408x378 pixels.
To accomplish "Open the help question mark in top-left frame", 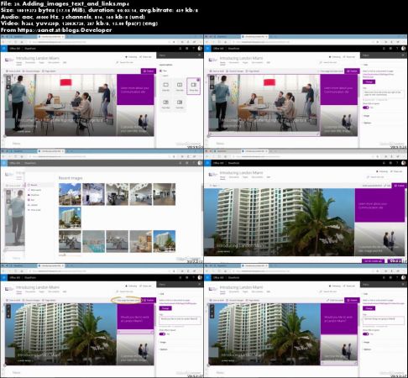I will [x=193, y=49].
